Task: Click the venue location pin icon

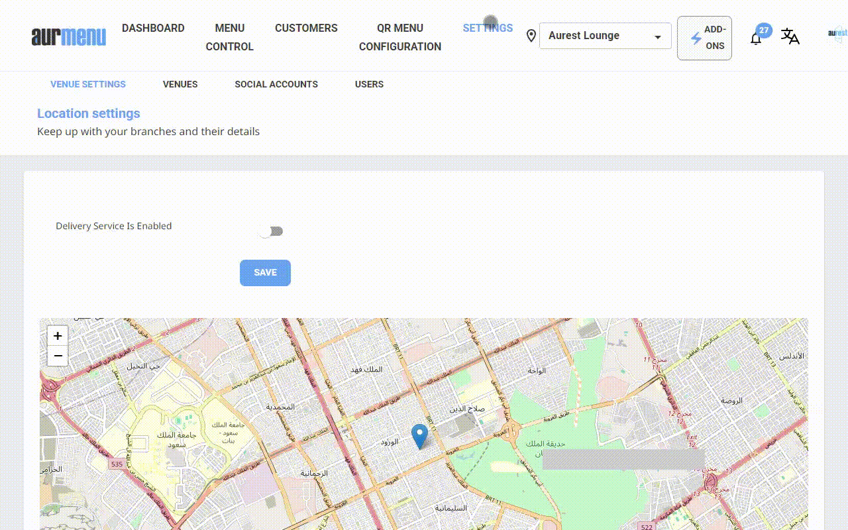Action: pyautogui.click(x=531, y=36)
